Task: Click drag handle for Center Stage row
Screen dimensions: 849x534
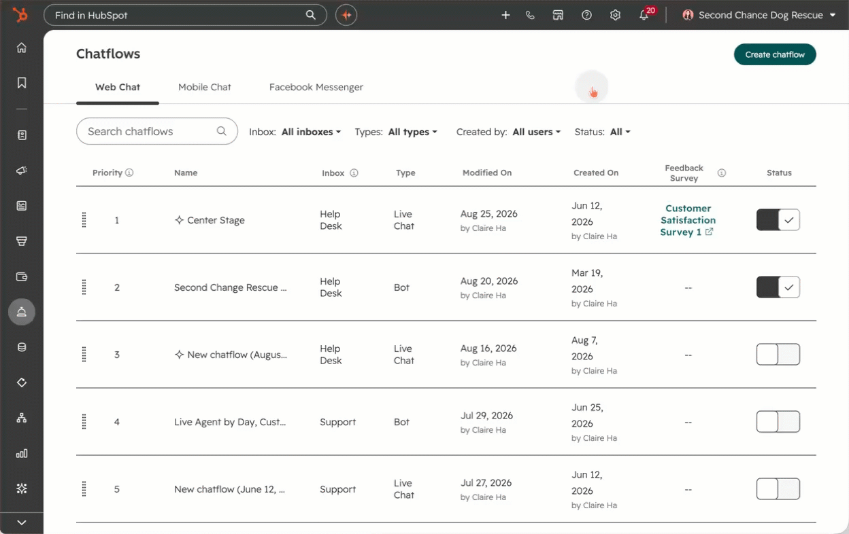Action: (x=84, y=220)
